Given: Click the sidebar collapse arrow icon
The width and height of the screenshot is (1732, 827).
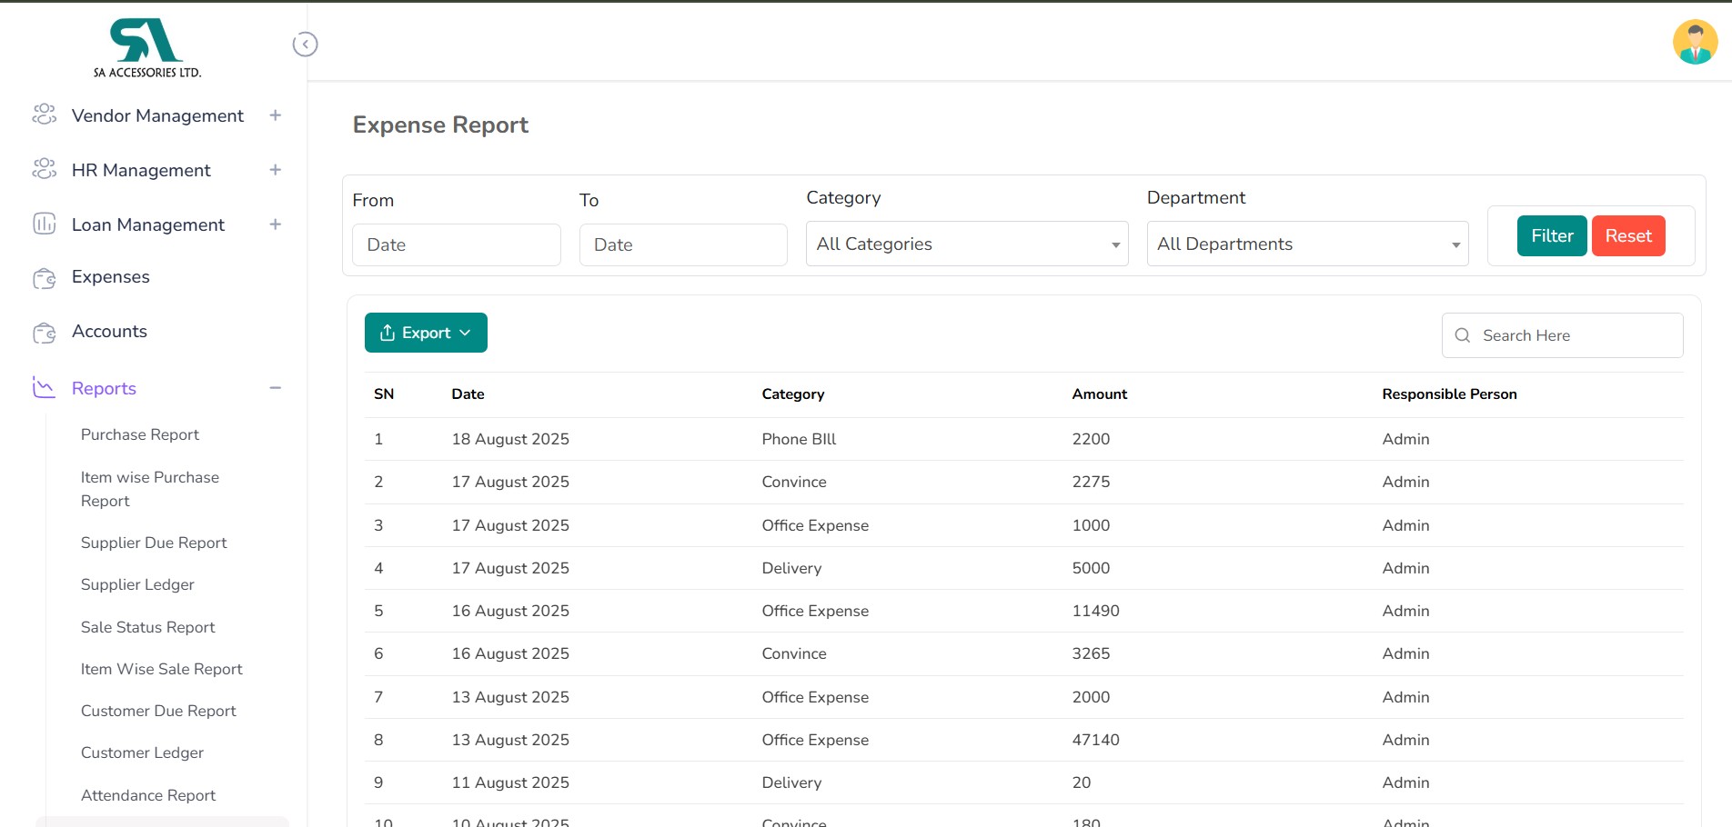Looking at the screenshot, I should pos(305,45).
